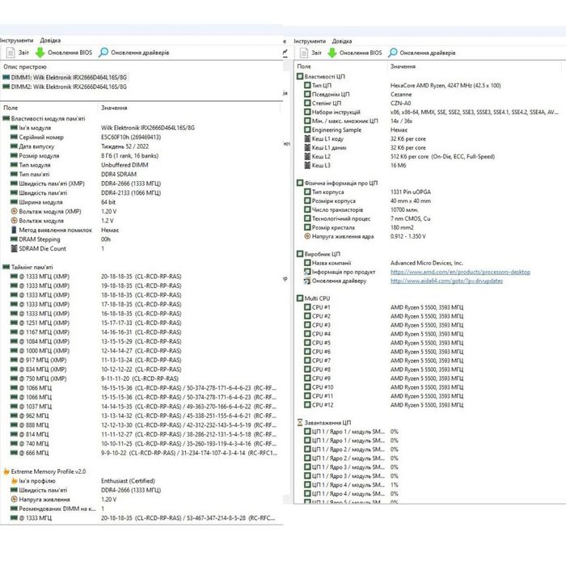Open the amd.com product information link
The image size is (566, 566).
pyautogui.click(x=460, y=272)
